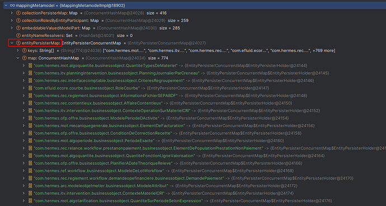Click field icon of entityNameResolvers

[18, 35]
